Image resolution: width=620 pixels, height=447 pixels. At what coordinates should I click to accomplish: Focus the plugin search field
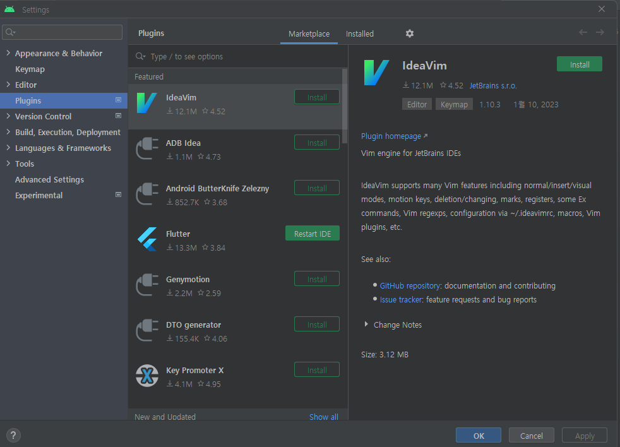tap(238, 57)
